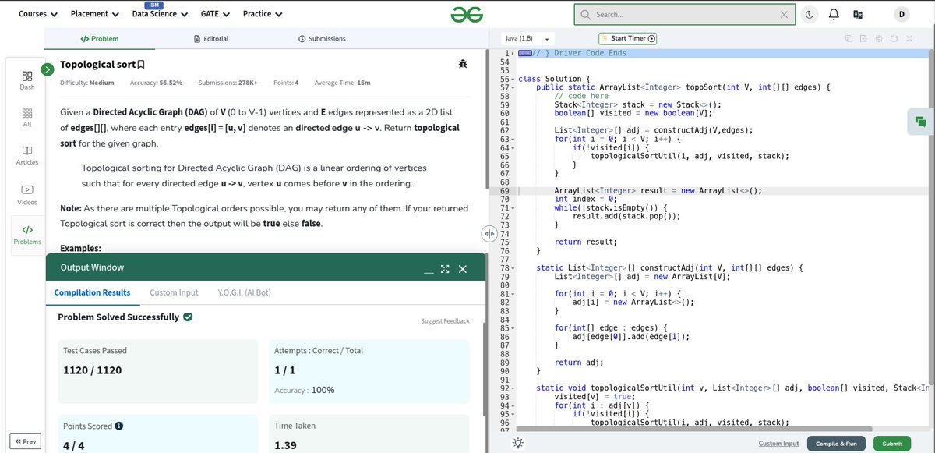Click the lightbulb hint icon

518,443
